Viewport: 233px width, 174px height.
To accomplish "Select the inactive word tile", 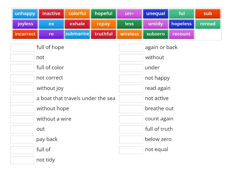I will (x=51, y=13).
